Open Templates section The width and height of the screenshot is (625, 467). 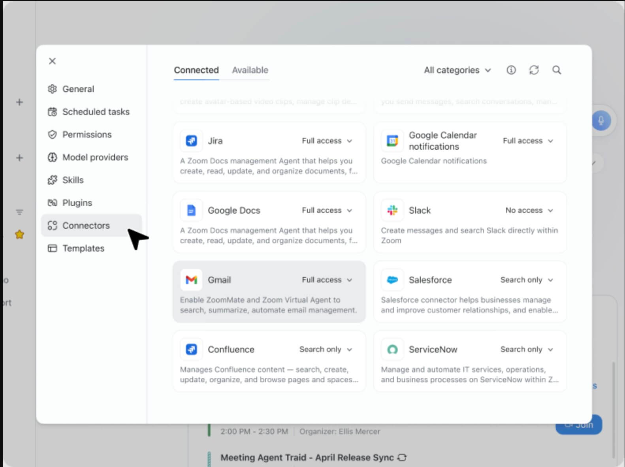91,248
